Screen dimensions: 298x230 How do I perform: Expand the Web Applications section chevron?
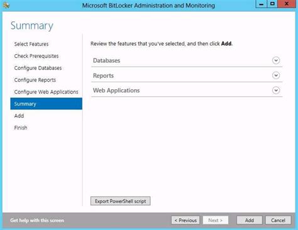[x=276, y=90]
